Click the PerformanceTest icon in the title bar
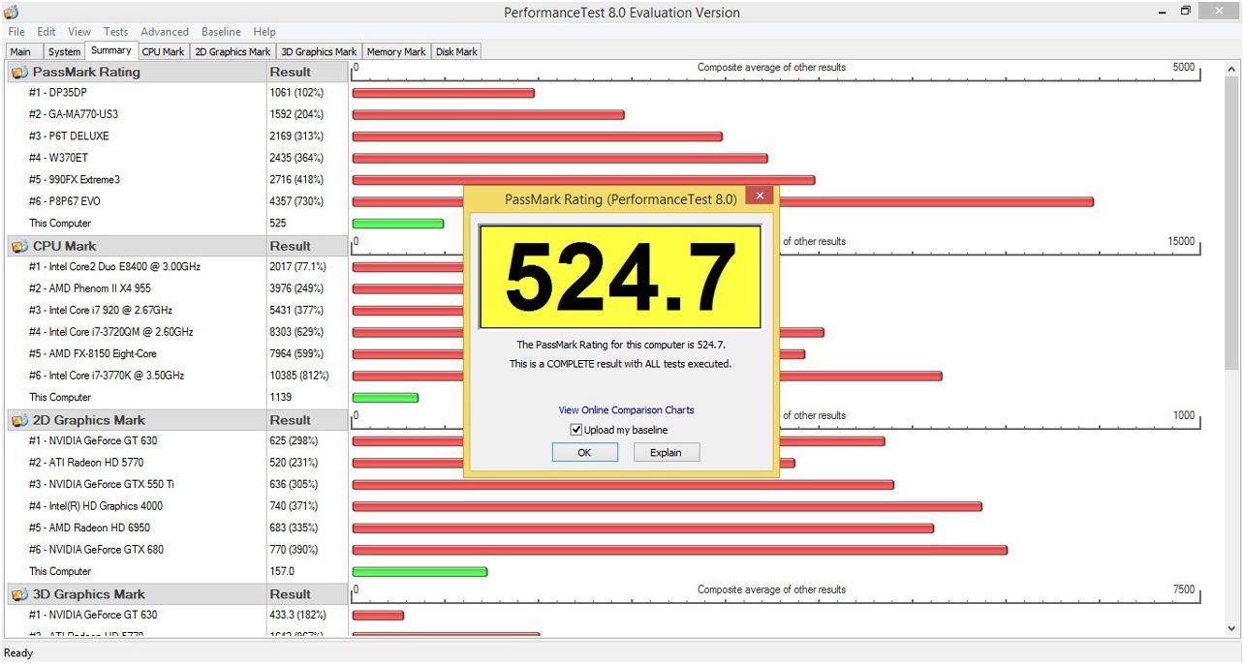1244x664 pixels. click(x=10, y=12)
